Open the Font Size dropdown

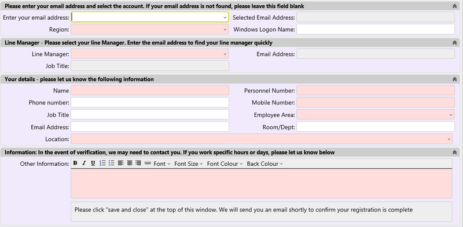click(x=189, y=163)
